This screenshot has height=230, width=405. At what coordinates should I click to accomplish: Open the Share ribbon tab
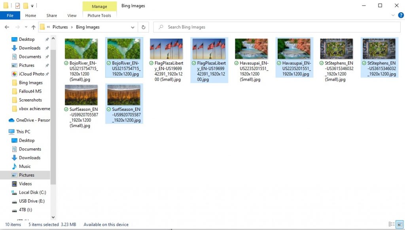point(52,15)
